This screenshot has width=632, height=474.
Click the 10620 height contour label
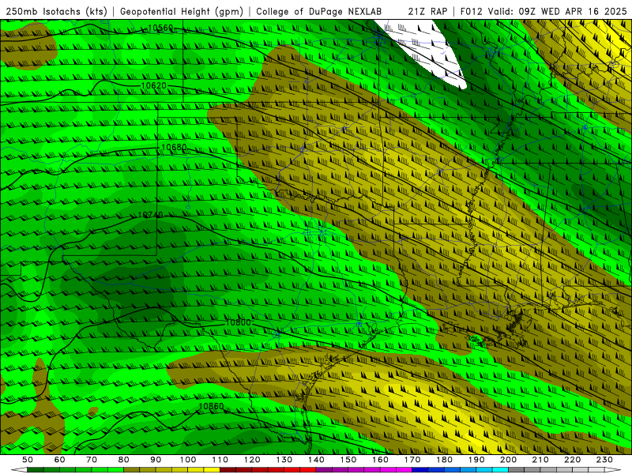pos(153,86)
